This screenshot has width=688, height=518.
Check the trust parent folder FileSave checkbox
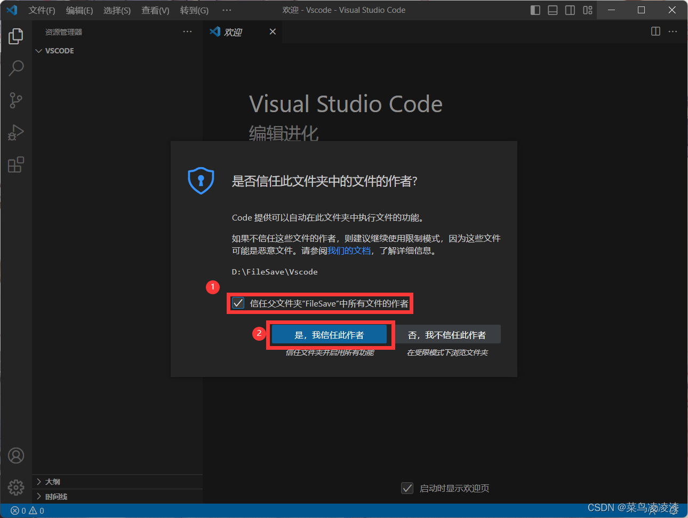pyautogui.click(x=238, y=303)
